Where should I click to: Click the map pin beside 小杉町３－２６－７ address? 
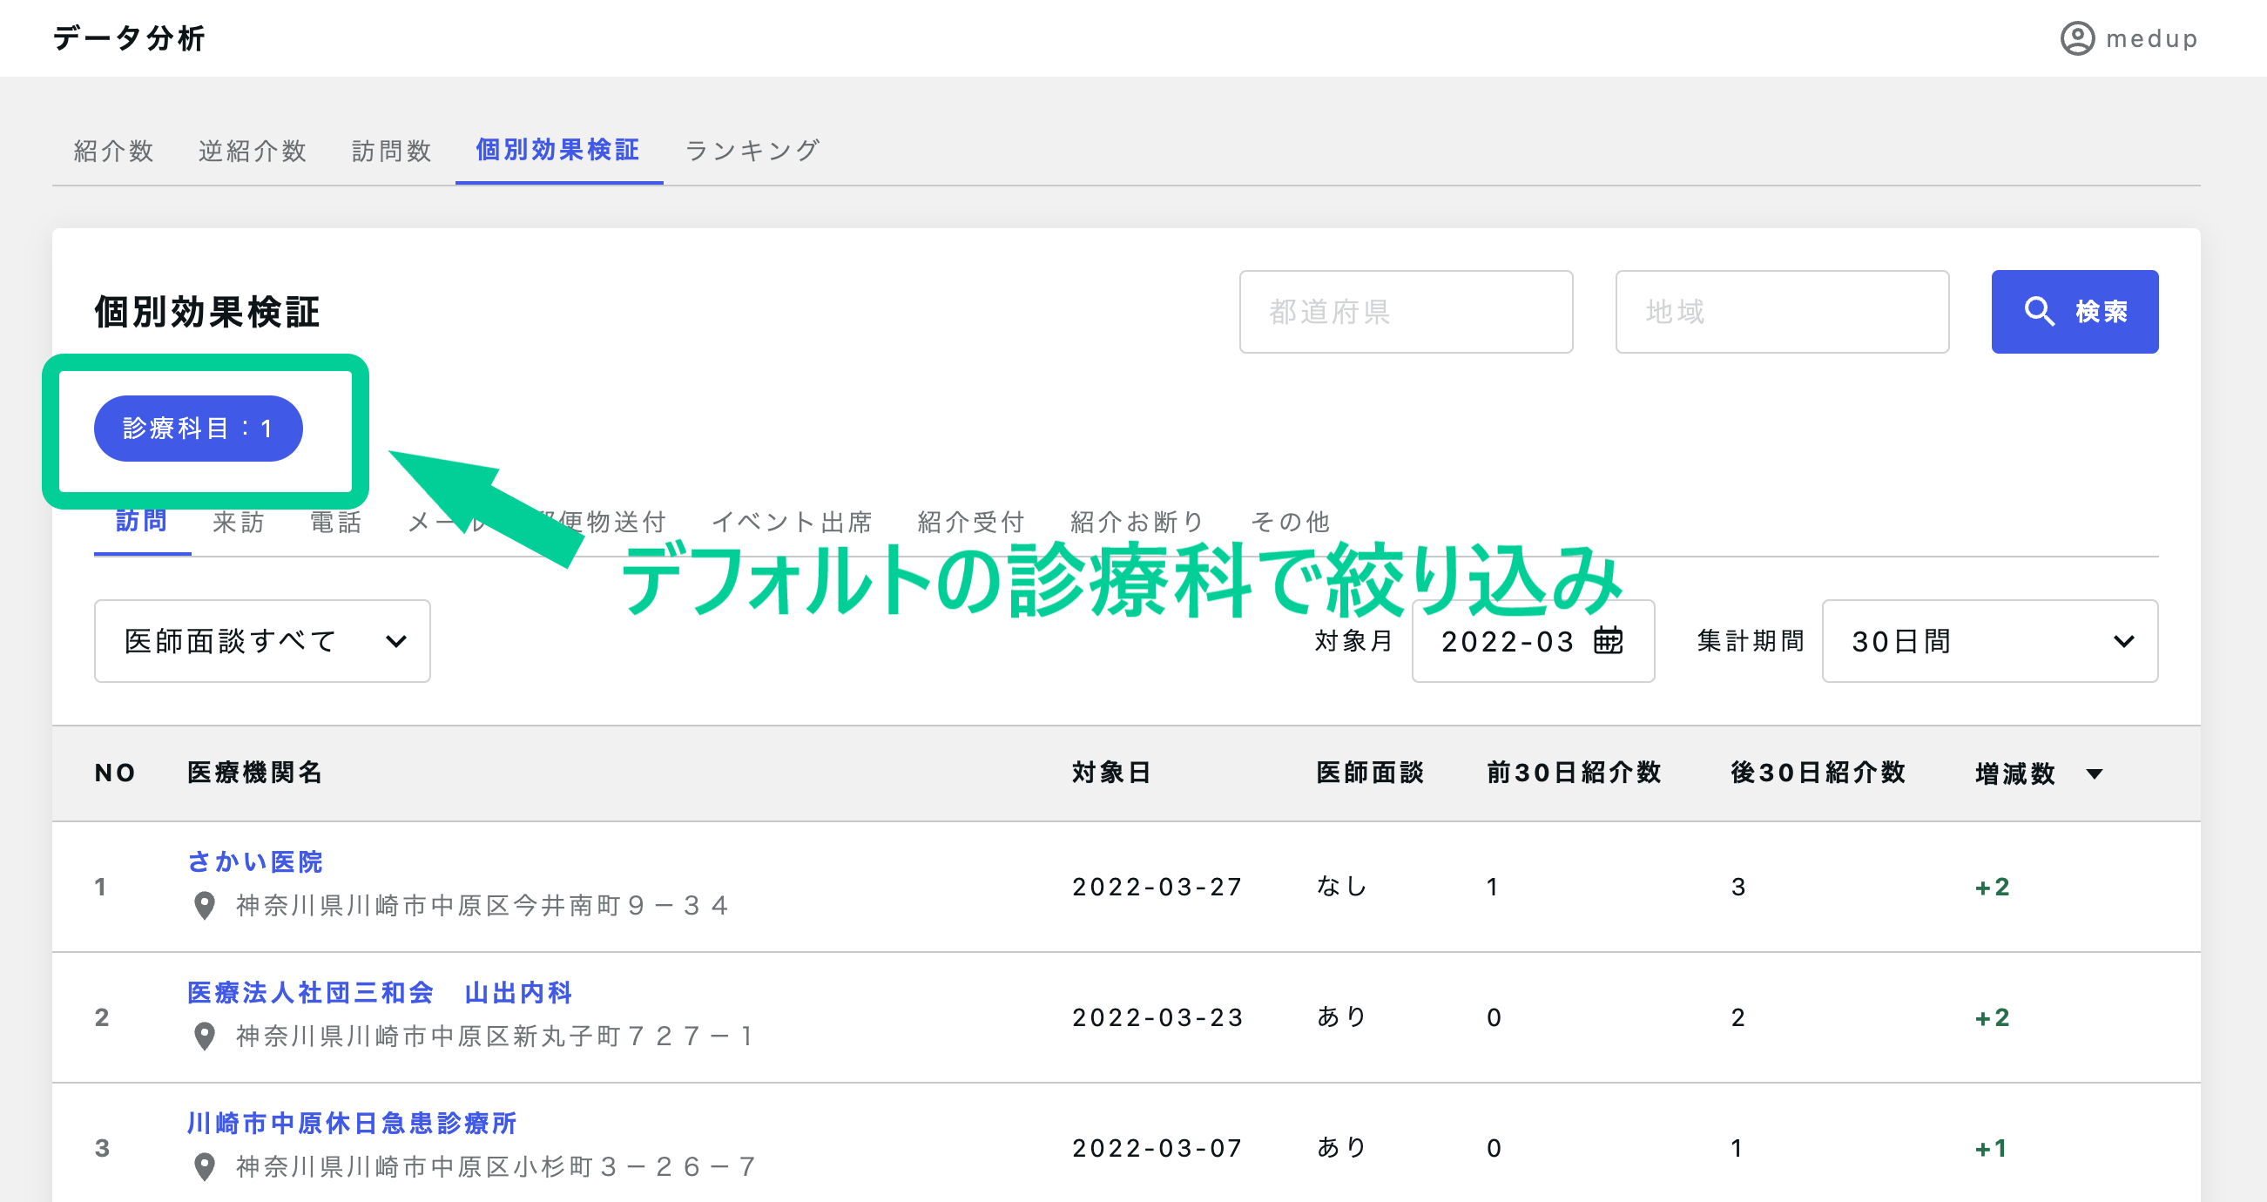(204, 1167)
